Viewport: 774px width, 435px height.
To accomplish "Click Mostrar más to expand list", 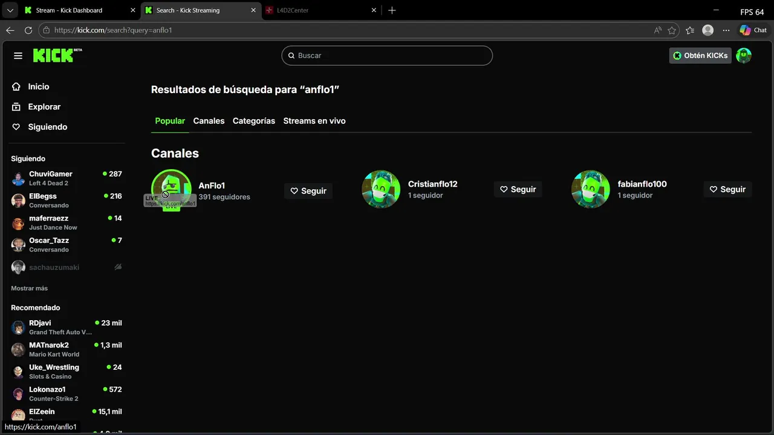I will coord(29,288).
